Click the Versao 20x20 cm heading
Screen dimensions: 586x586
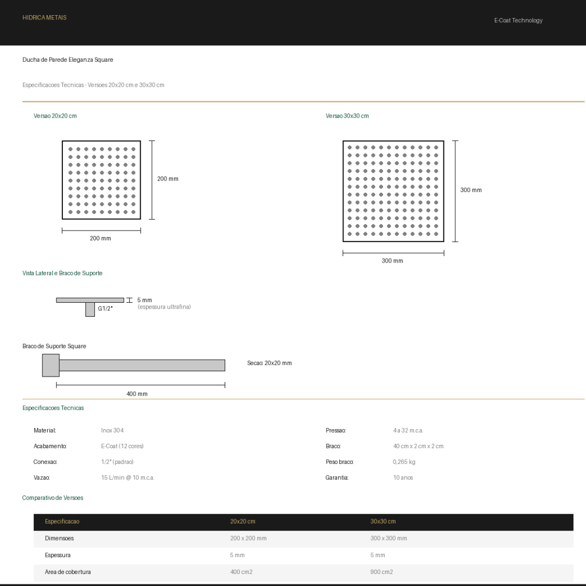point(55,116)
